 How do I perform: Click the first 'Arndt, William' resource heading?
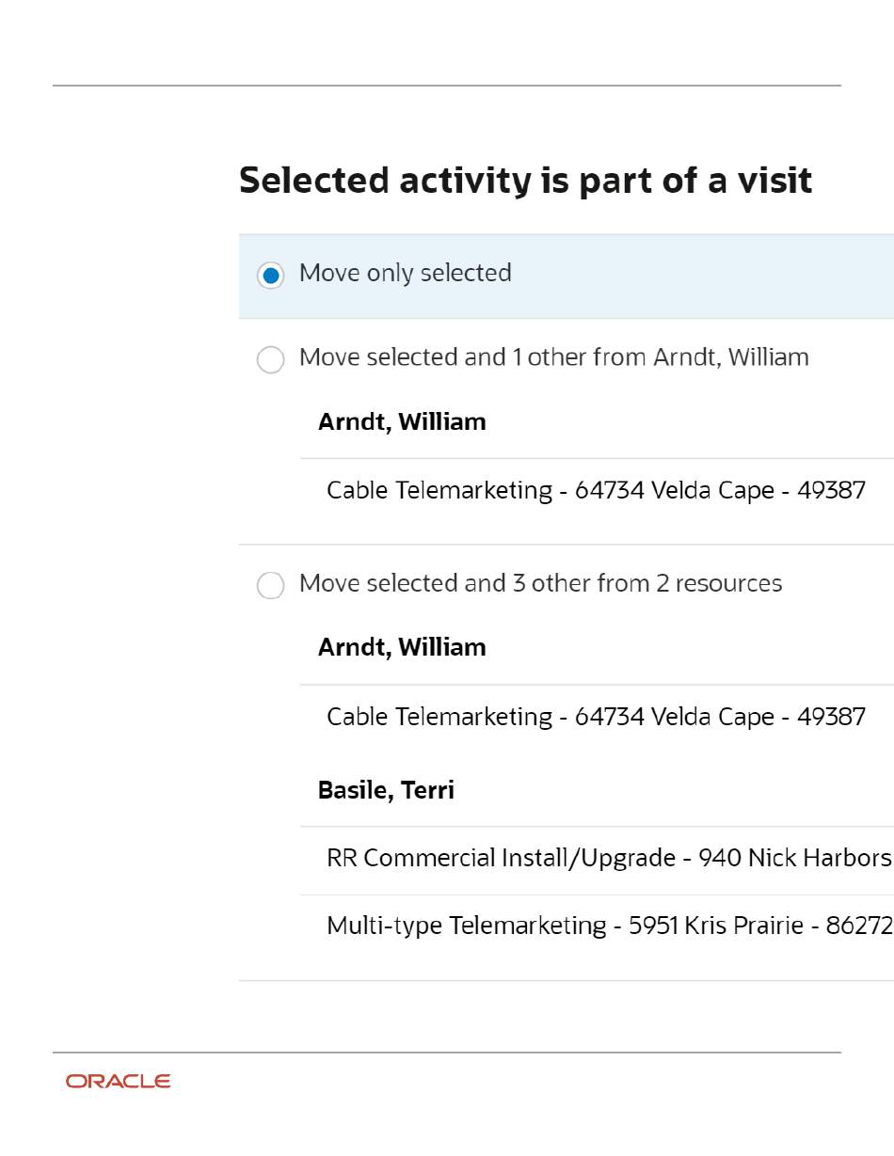coord(402,421)
